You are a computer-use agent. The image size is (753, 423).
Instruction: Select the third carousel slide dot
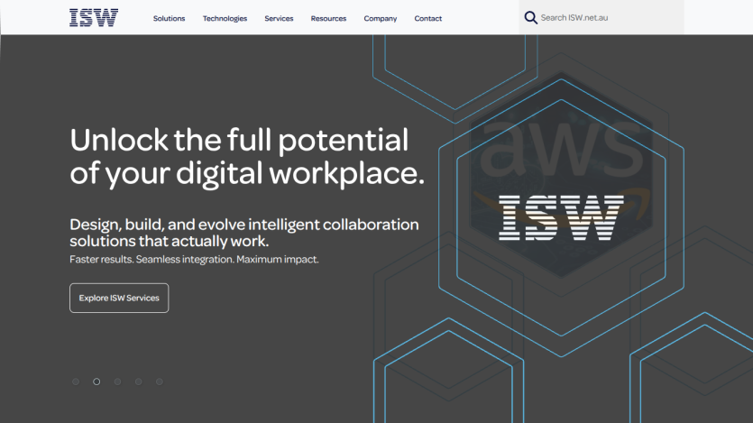117,382
